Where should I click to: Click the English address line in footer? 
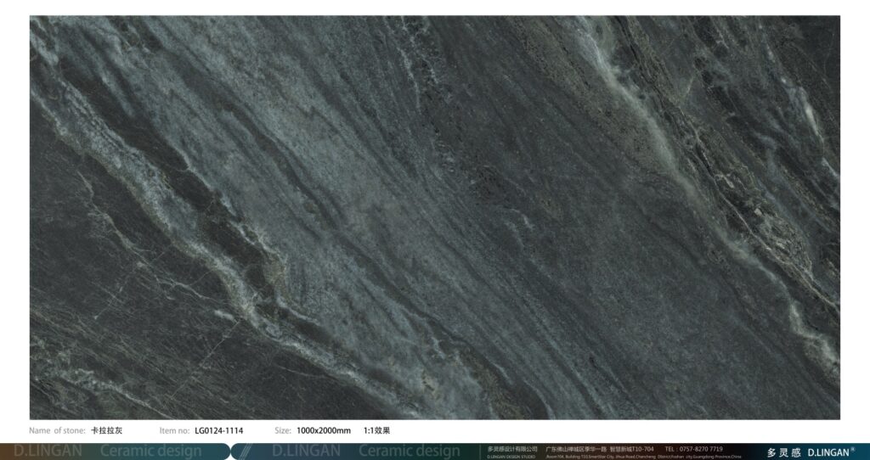(x=643, y=457)
